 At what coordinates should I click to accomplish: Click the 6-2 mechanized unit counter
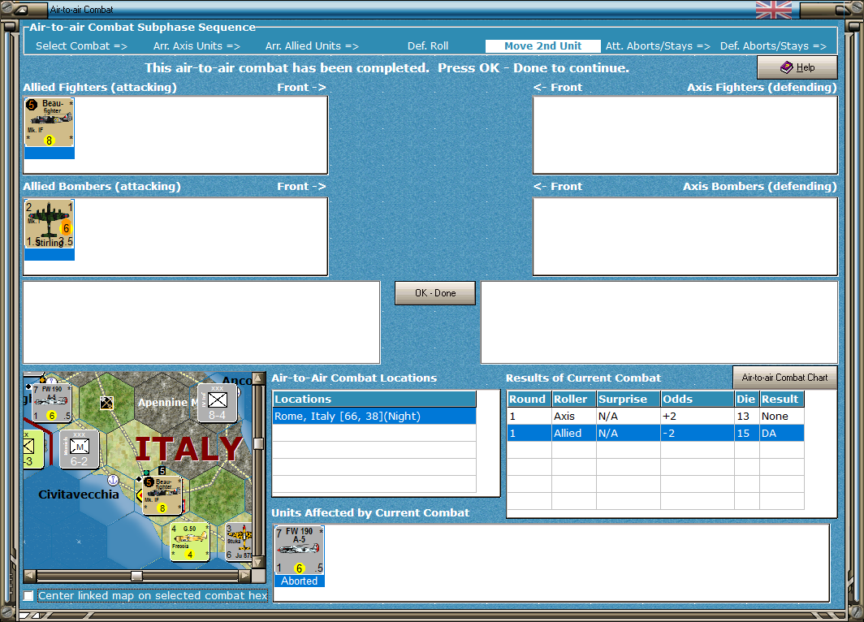tap(80, 449)
